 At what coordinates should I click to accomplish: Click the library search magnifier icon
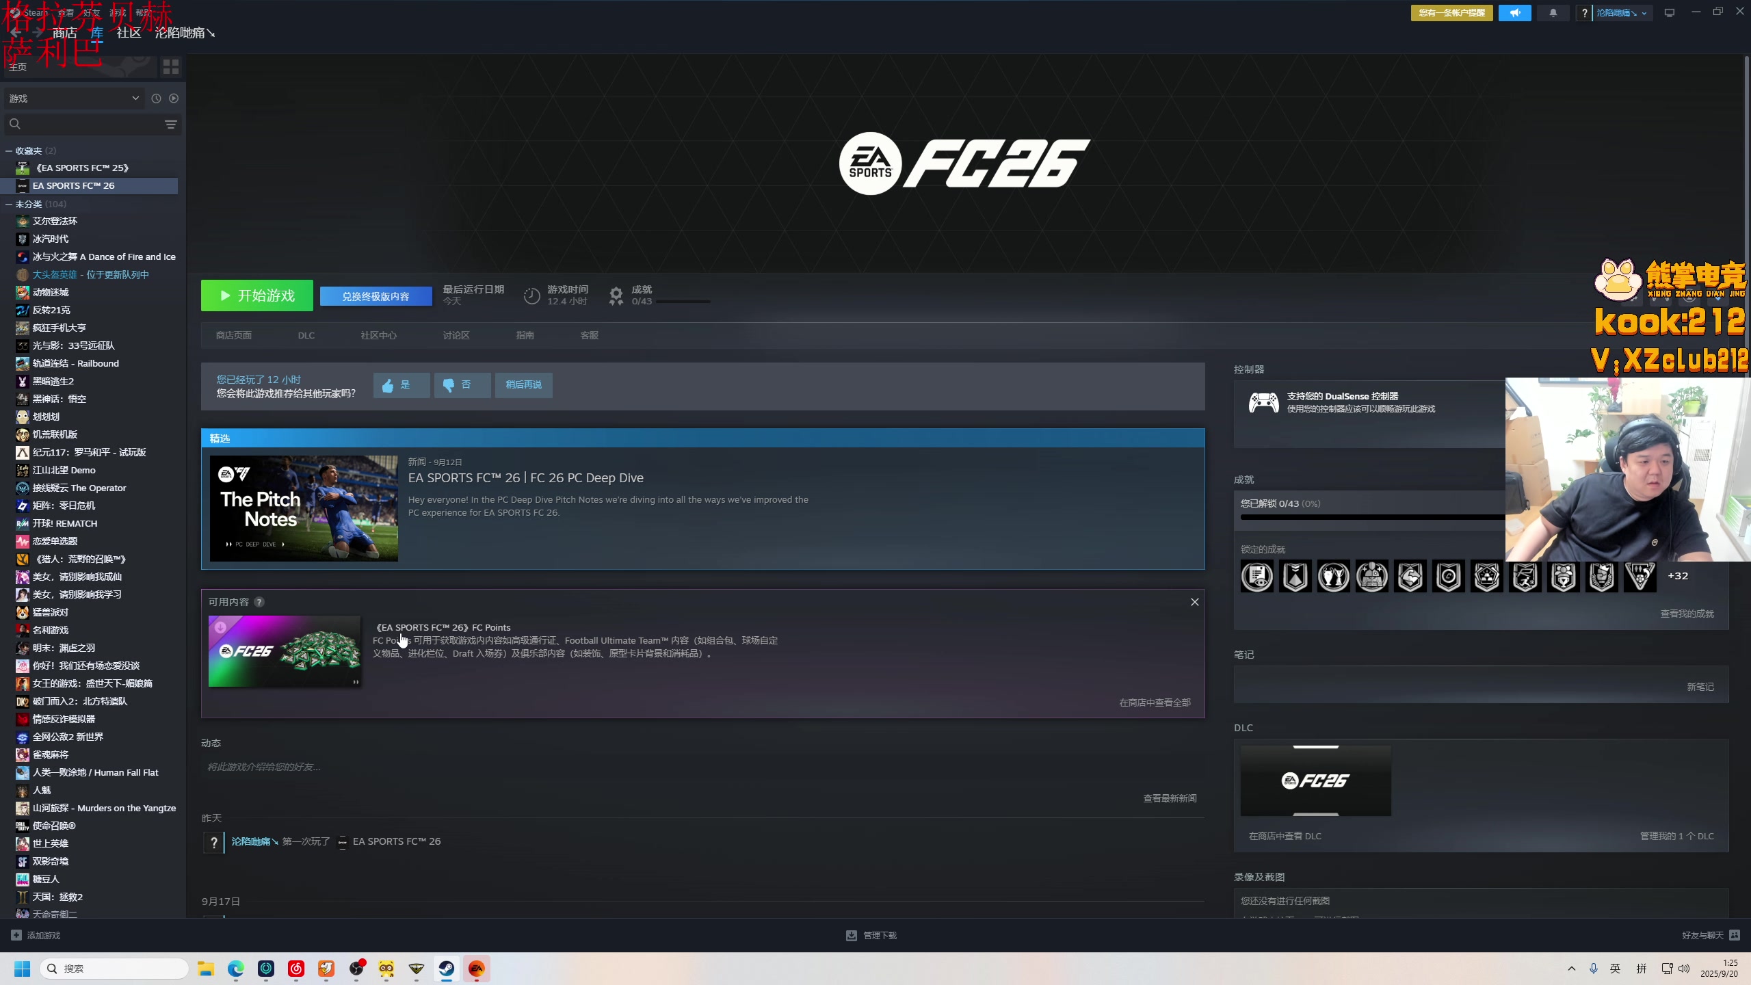15,124
